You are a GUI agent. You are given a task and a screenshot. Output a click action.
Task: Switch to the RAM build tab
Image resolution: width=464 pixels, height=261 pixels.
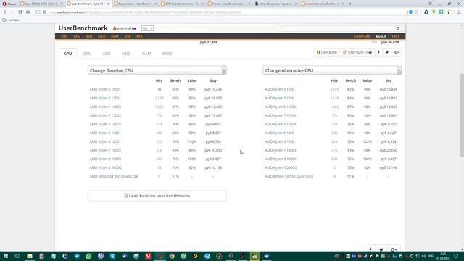146,54
